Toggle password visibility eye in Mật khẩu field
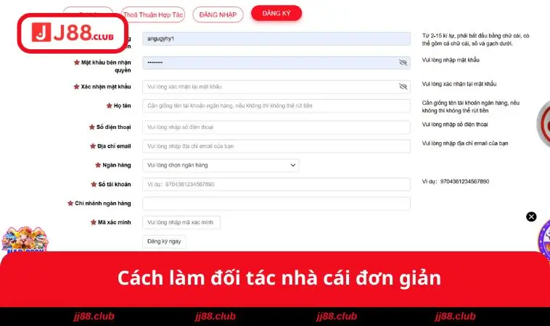The height and width of the screenshot is (326, 550). point(403,63)
